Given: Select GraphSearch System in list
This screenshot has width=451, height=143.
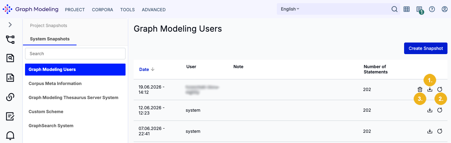Looking at the screenshot, I should (x=51, y=126).
